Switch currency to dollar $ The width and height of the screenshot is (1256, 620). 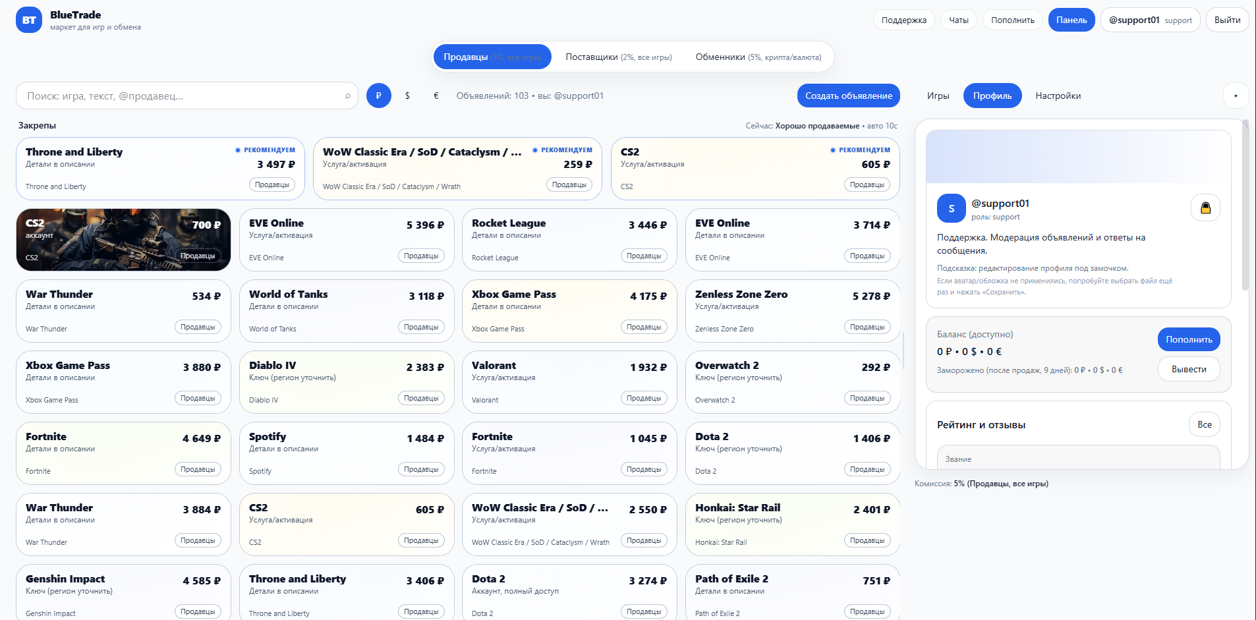tap(407, 96)
